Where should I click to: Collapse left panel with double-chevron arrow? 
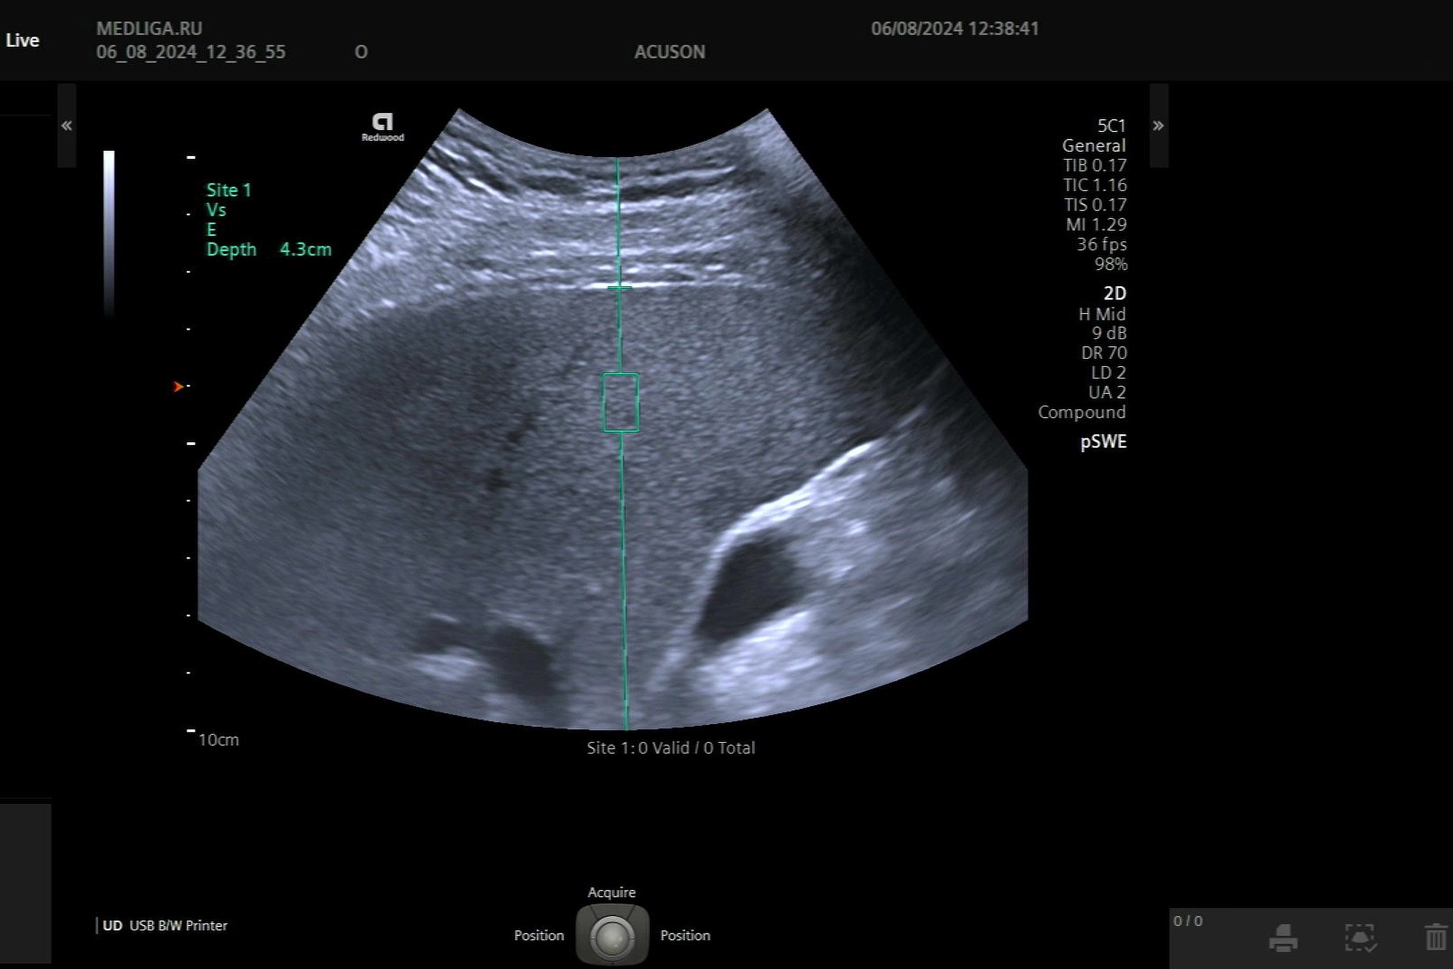(x=67, y=126)
